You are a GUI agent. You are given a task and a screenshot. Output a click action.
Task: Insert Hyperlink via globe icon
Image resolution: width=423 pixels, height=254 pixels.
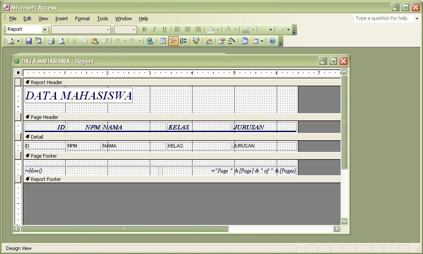pyautogui.click(x=150, y=41)
